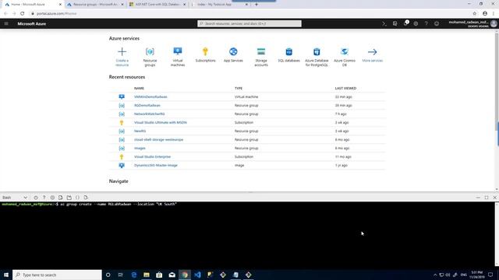Open the account avatar menu

point(494,23)
